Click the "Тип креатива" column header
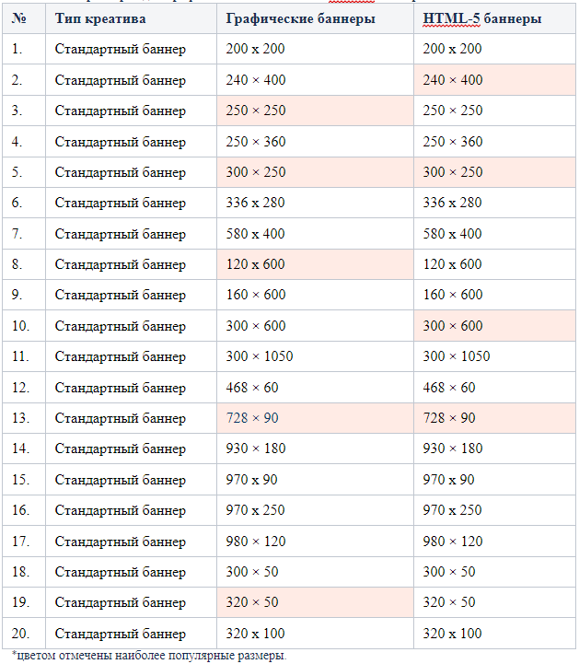The height and width of the screenshot is (664, 579). pyautogui.click(x=132, y=18)
